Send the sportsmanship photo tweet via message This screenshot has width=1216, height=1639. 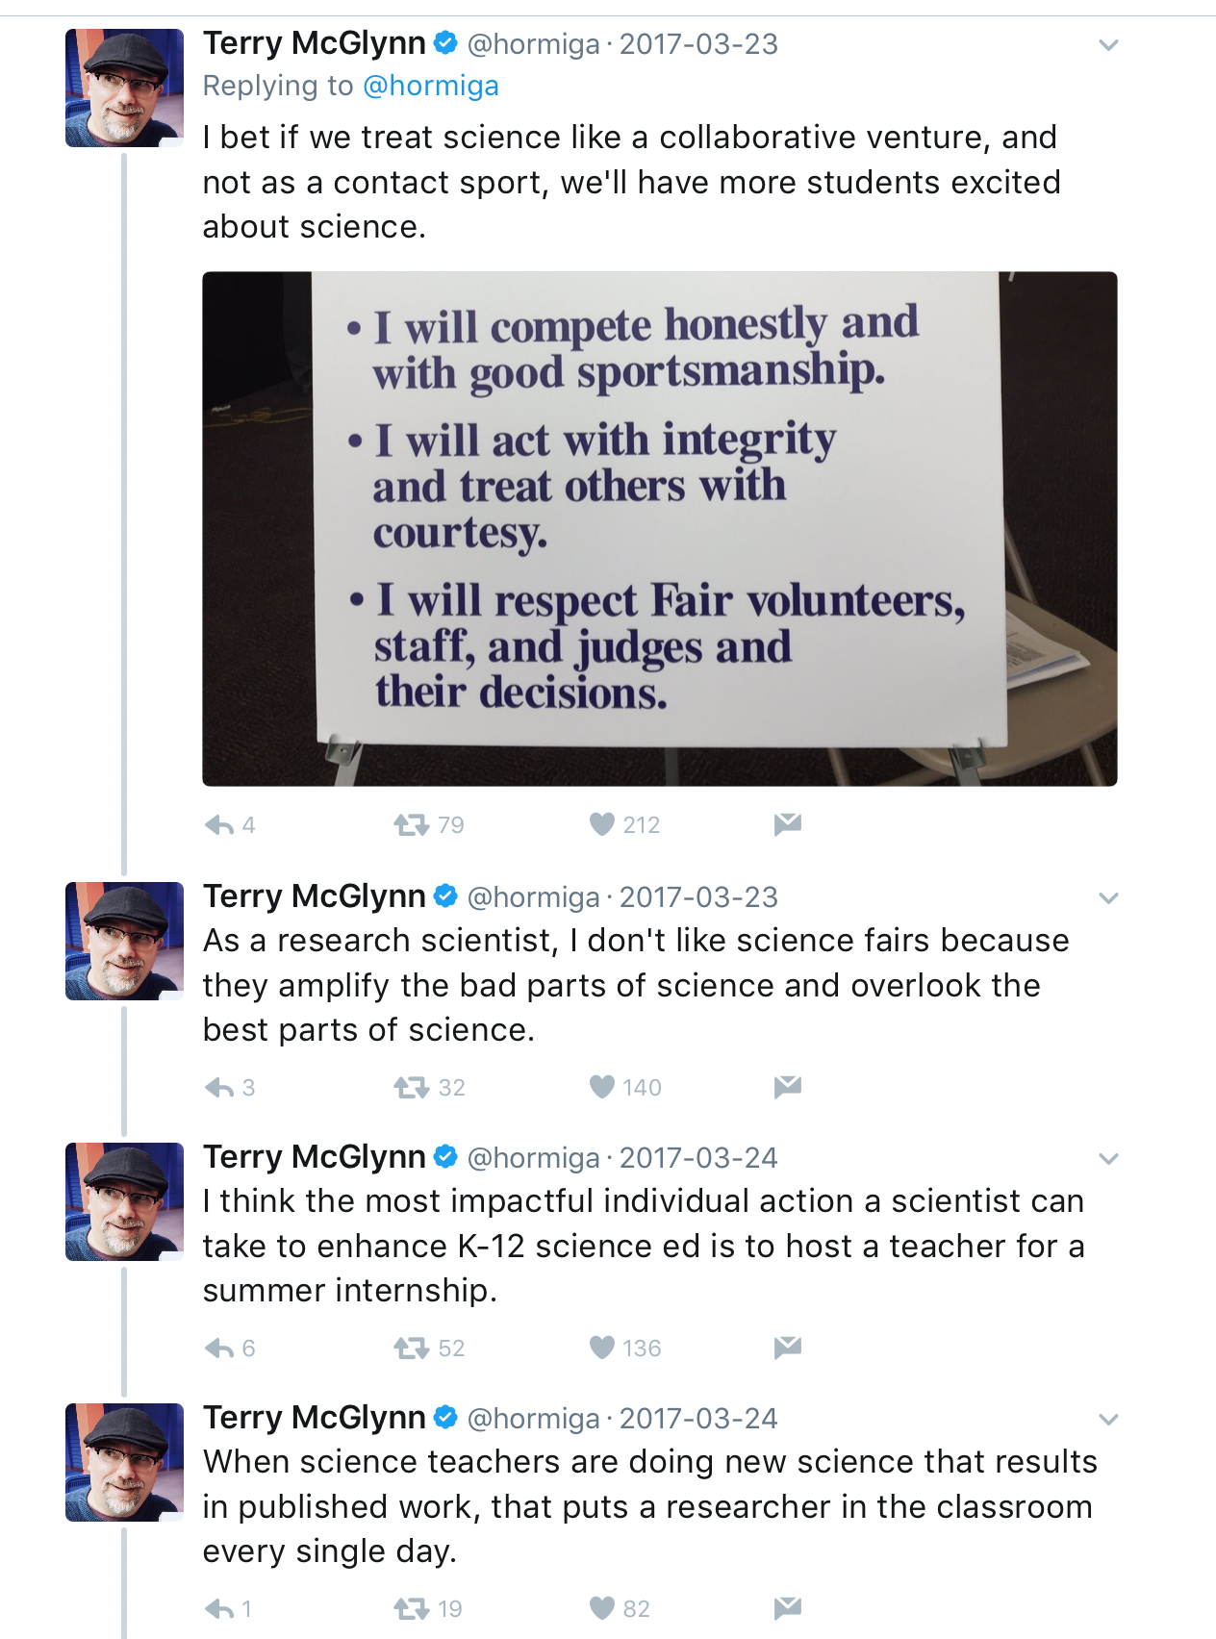pyautogui.click(x=788, y=823)
